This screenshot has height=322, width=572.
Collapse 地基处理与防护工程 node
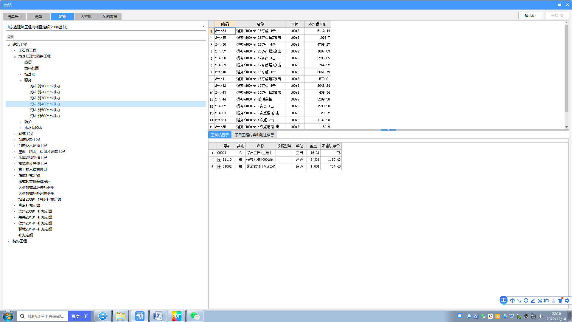click(x=14, y=56)
